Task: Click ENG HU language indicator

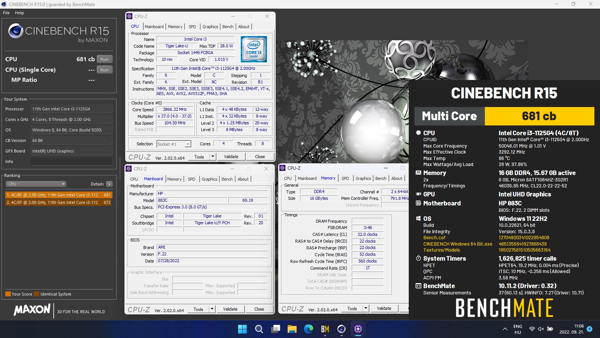Action: (518, 329)
